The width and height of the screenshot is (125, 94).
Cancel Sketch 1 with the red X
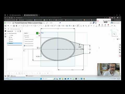pos(39,33)
